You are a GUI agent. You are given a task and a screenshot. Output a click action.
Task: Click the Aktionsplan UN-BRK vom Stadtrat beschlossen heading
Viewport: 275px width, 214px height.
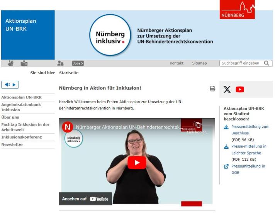click(244, 114)
